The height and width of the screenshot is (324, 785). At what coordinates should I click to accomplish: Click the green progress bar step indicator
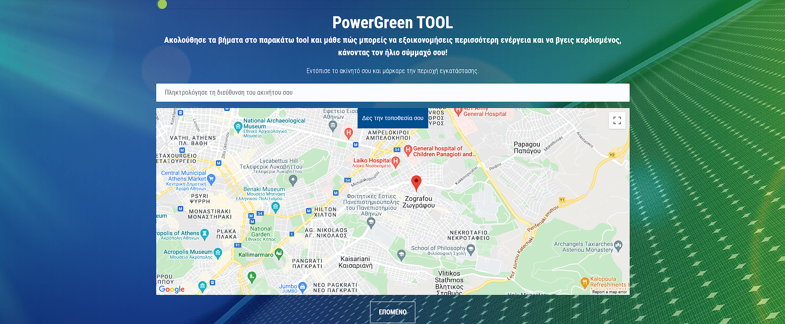pos(162,5)
